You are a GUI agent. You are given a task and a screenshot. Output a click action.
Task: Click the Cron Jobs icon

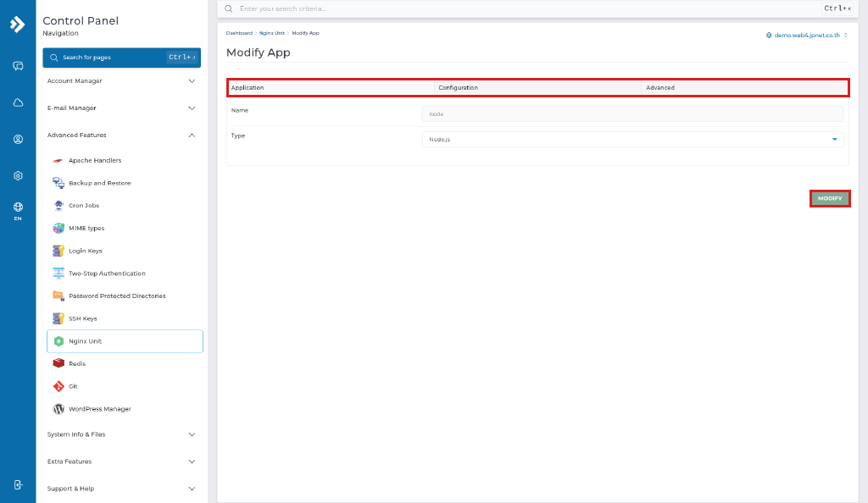[58, 206]
